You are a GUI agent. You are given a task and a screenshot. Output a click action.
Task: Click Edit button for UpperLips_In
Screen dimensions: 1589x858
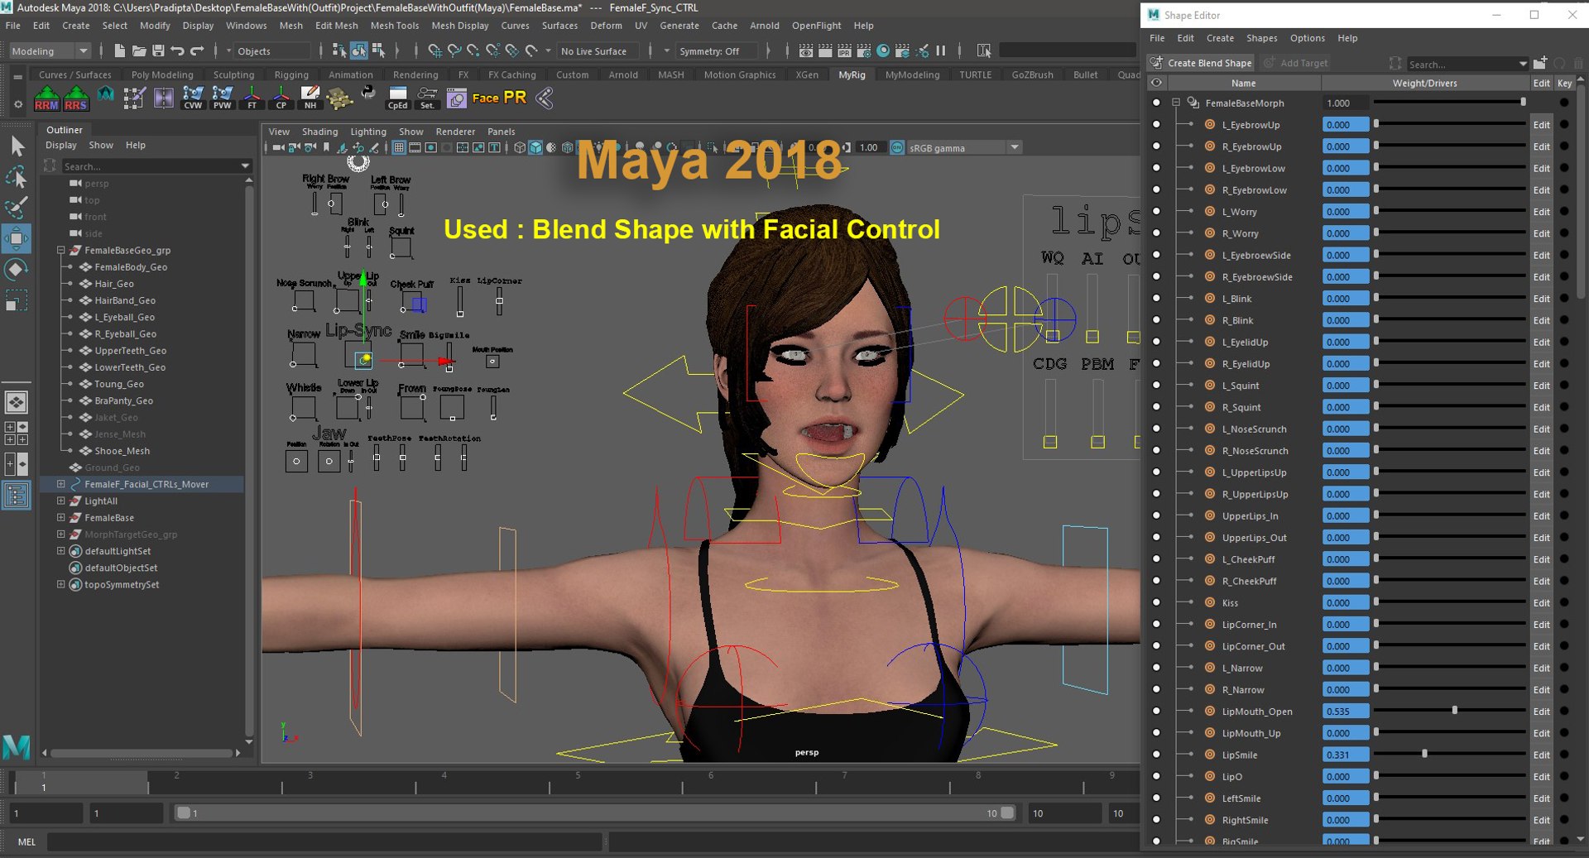click(x=1541, y=516)
